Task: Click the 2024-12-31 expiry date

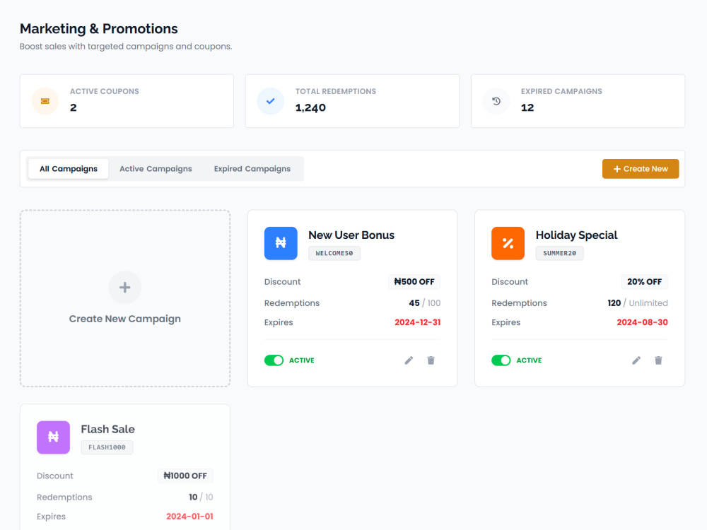Action: 418,322
